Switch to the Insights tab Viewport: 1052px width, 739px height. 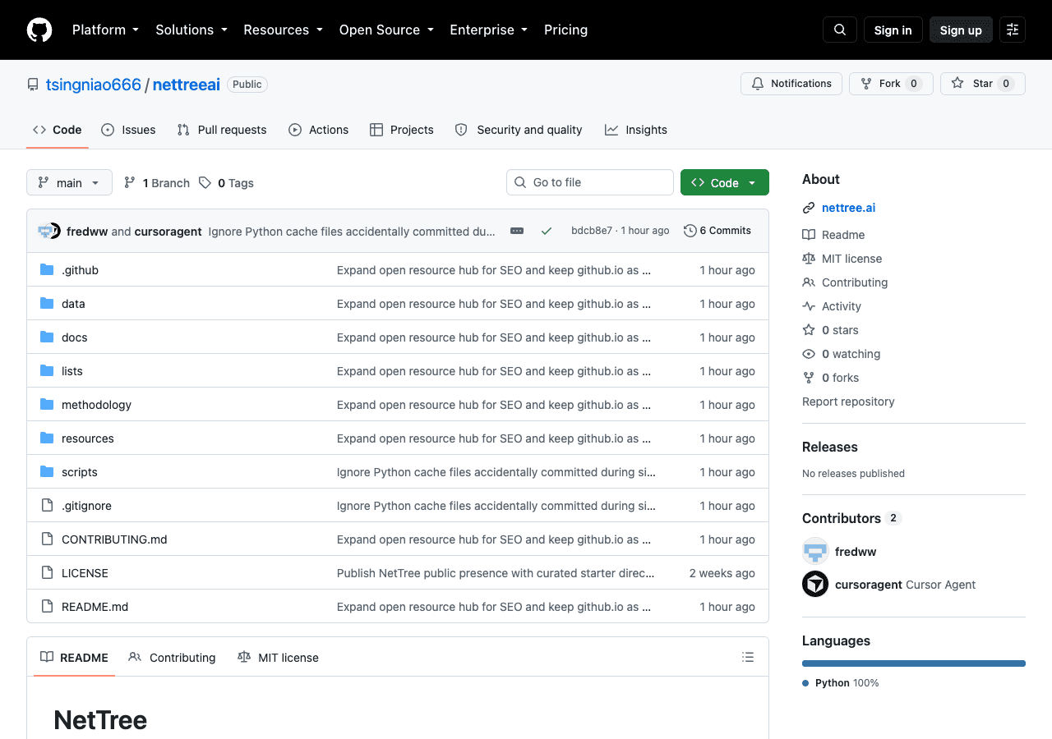pyautogui.click(x=636, y=130)
